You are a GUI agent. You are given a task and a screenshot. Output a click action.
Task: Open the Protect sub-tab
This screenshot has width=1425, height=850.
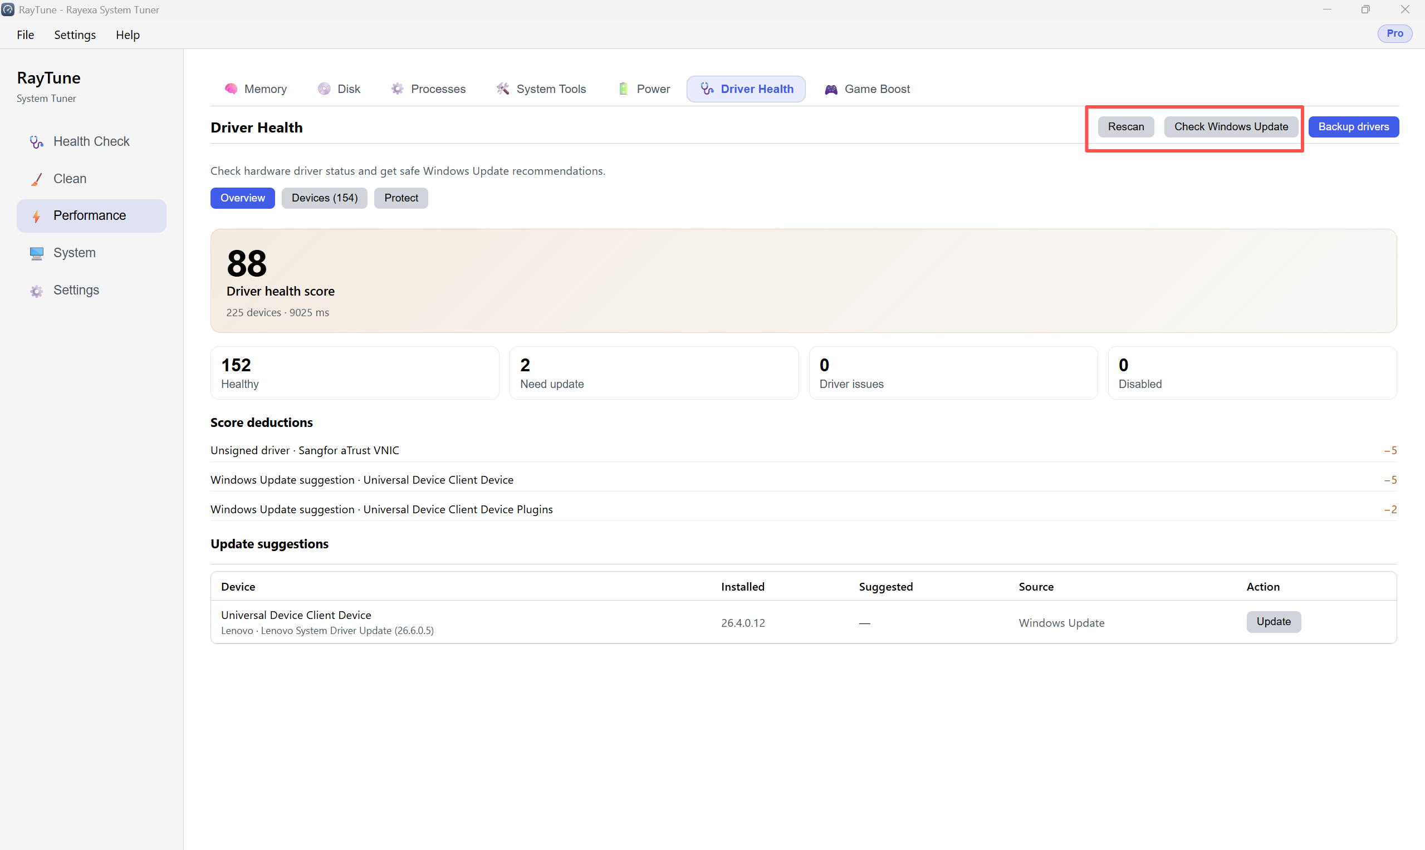point(401,198)
